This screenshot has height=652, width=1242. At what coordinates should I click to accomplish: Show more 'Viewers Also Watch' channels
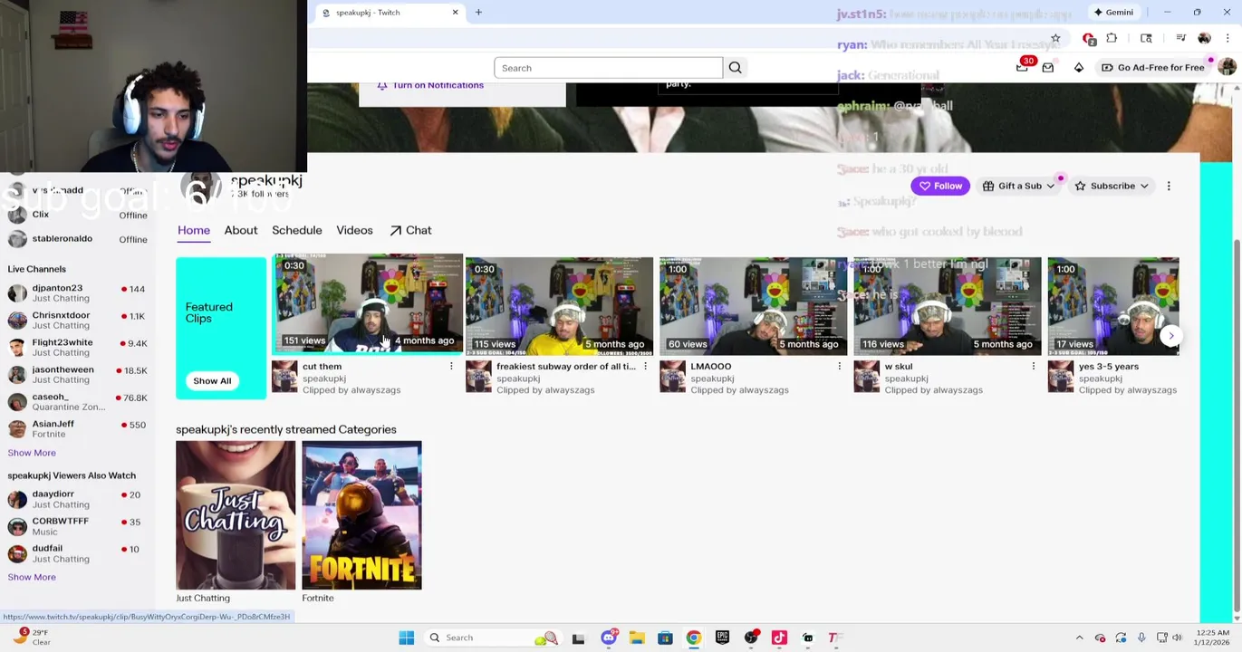coord(32,577)
